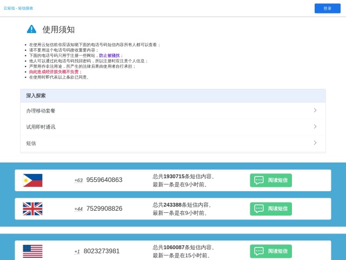Viewport: 346px width, 260px height.
Task: Click the notice line 请不要用这个电话号码接收重要内容
Action: coord(64,50)
